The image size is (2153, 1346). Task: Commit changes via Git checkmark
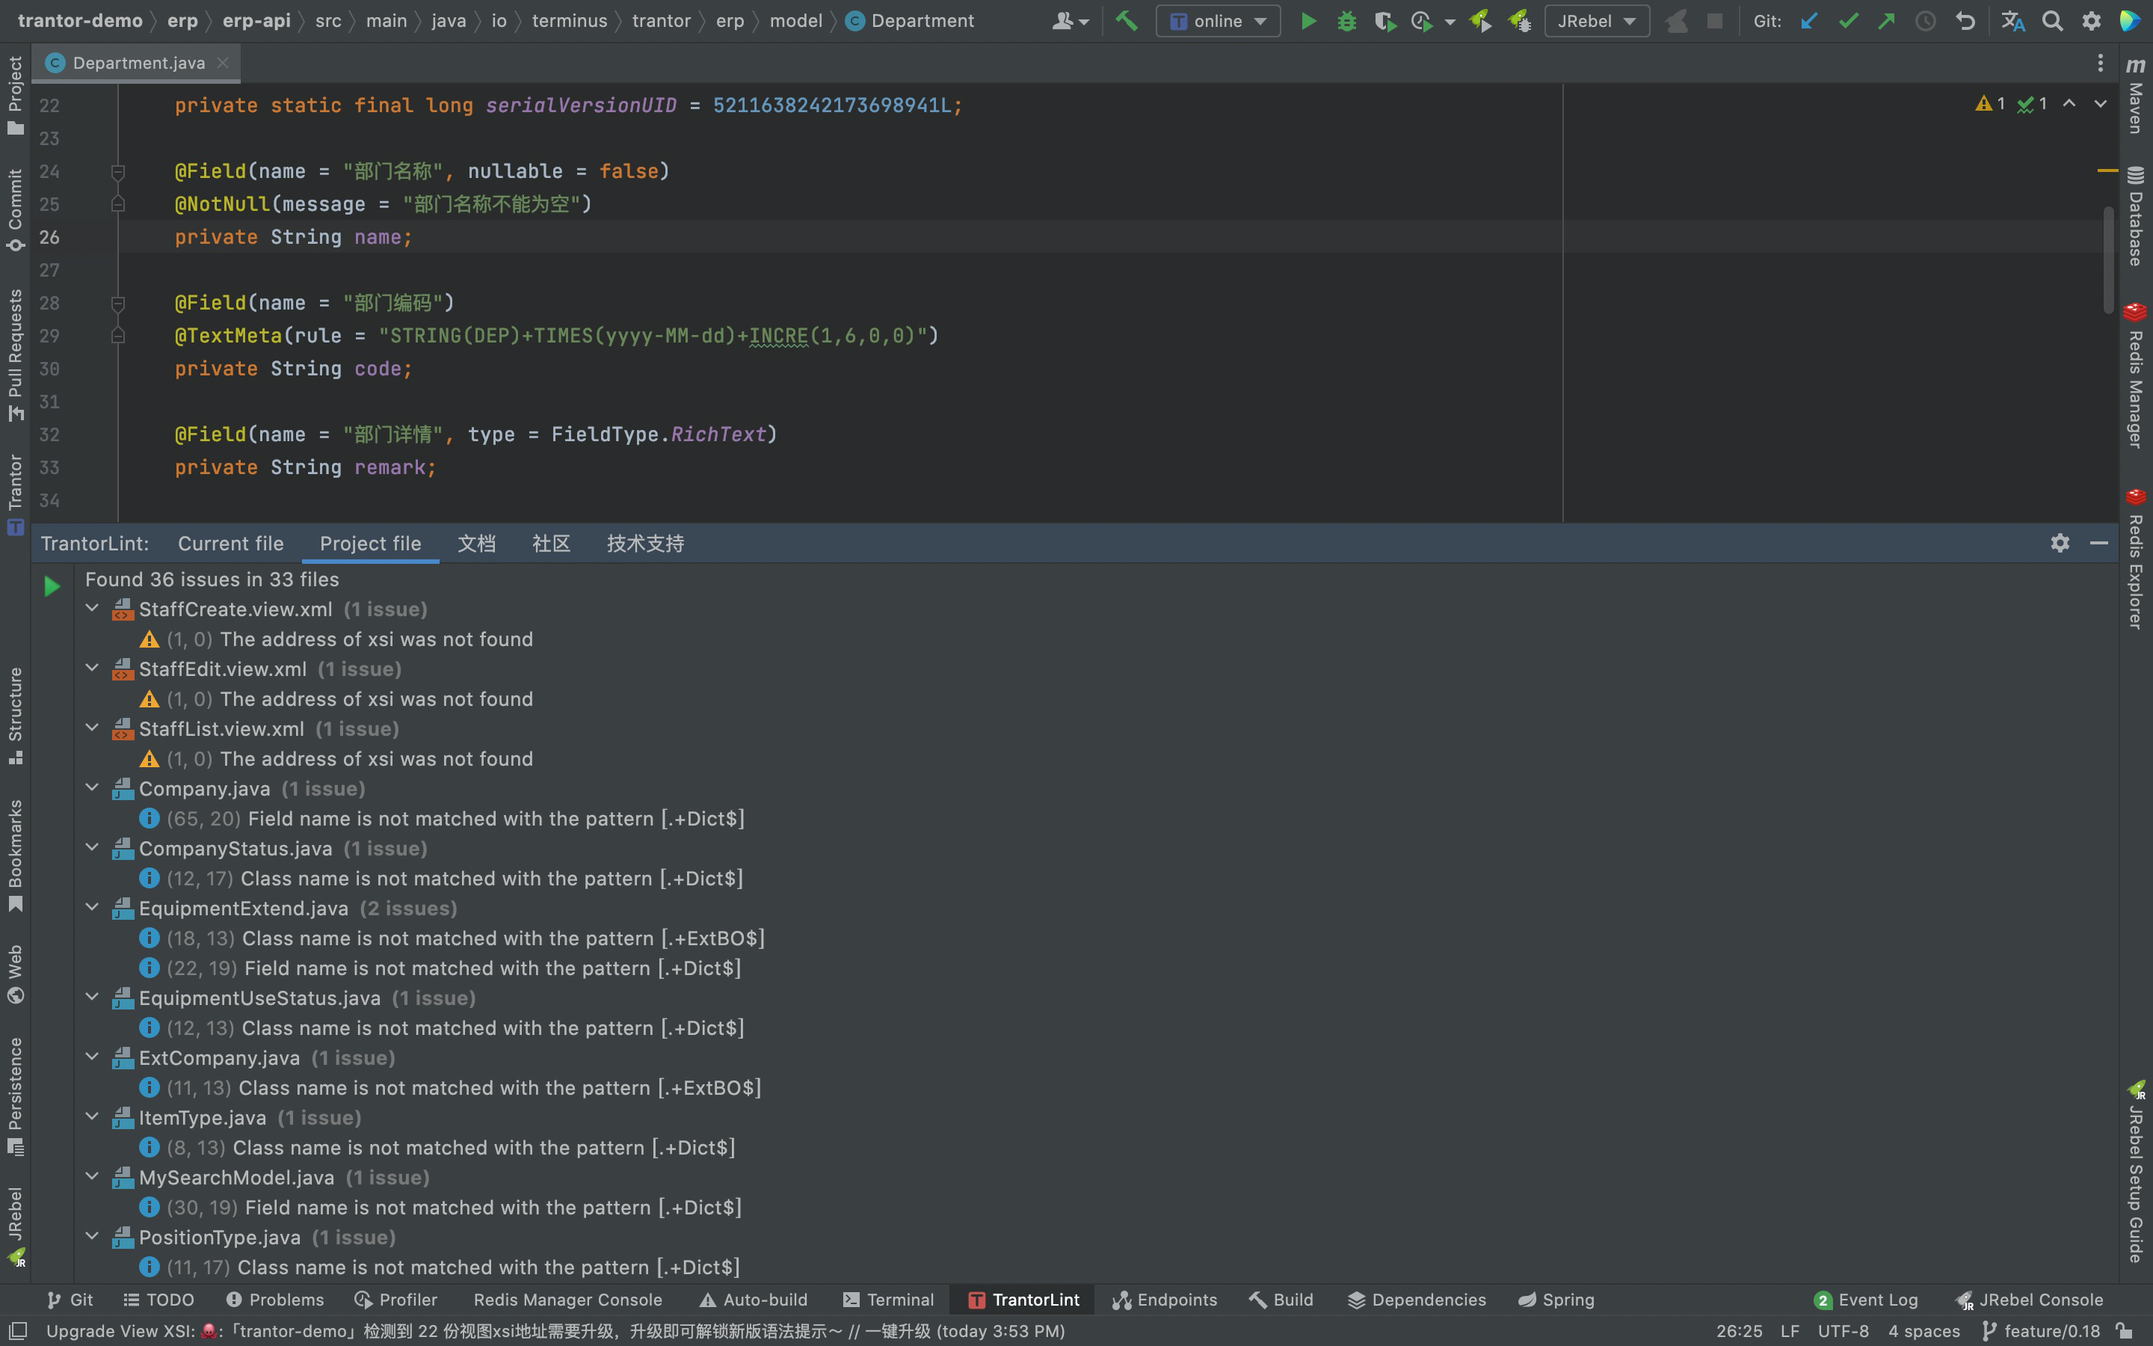1848,20
